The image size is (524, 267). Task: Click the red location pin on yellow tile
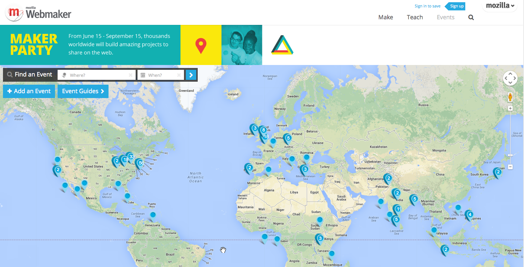(x=201, y=45)
